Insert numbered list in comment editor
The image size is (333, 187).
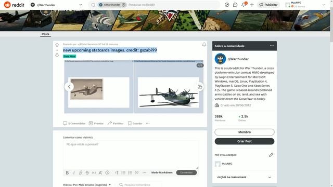point(130,173)
